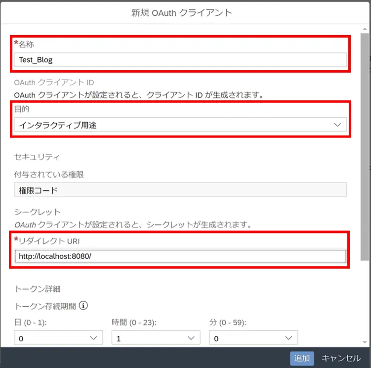This screenshot has height=368, width=371.
Task: Click the 新規 OAuth クライアント dialog title
Action: [182, 12]
